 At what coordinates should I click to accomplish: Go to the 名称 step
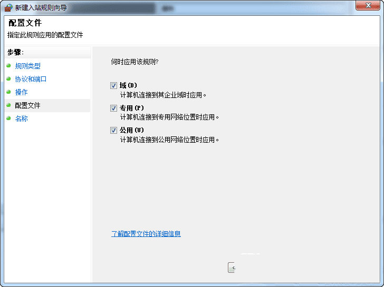(21, 118)
